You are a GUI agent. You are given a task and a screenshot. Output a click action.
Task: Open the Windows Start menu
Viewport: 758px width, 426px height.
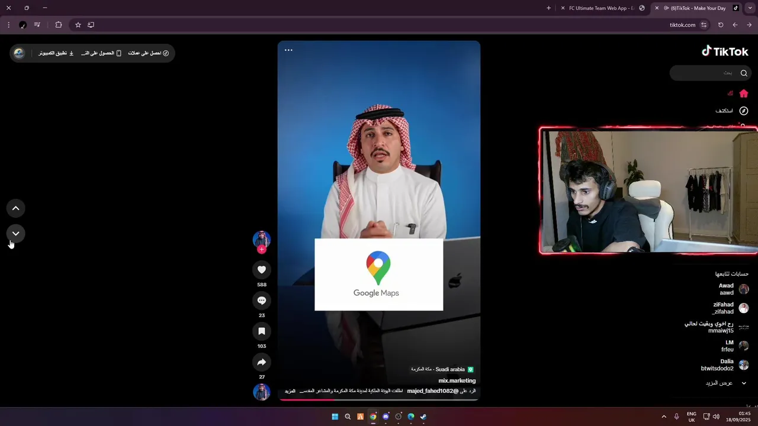335,417
